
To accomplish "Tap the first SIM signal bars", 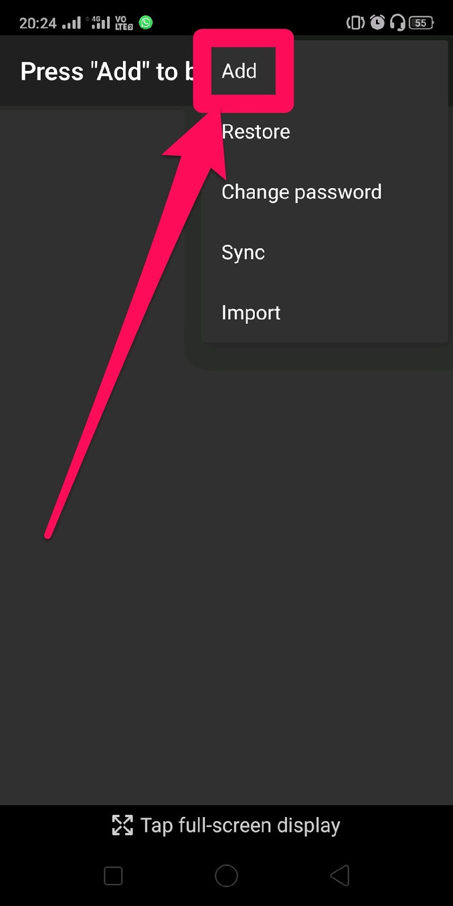I will click(x=71, y=23).
